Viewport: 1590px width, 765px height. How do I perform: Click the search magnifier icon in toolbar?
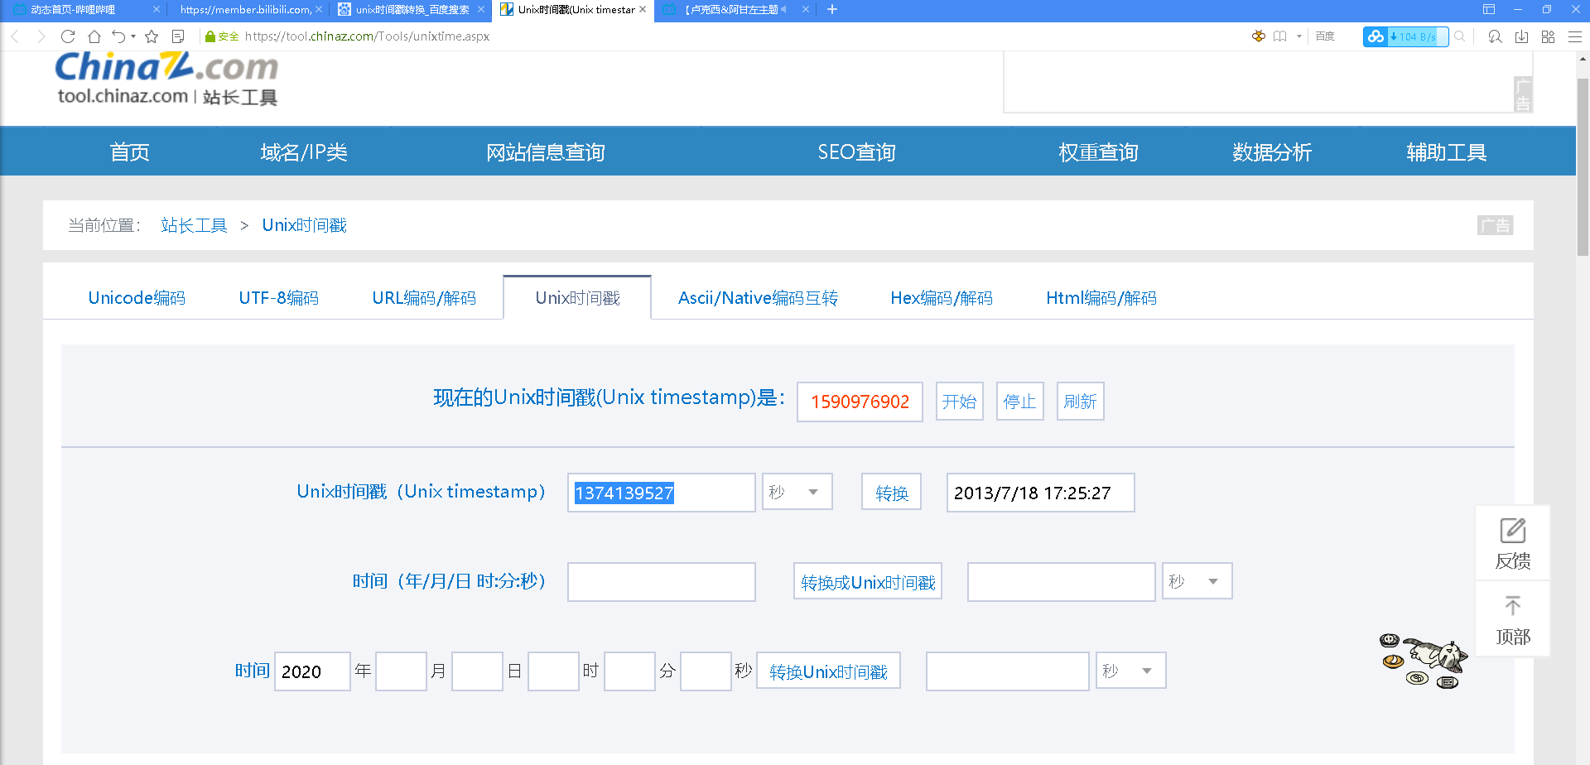pyautogui.click(x=1459, y=36)
